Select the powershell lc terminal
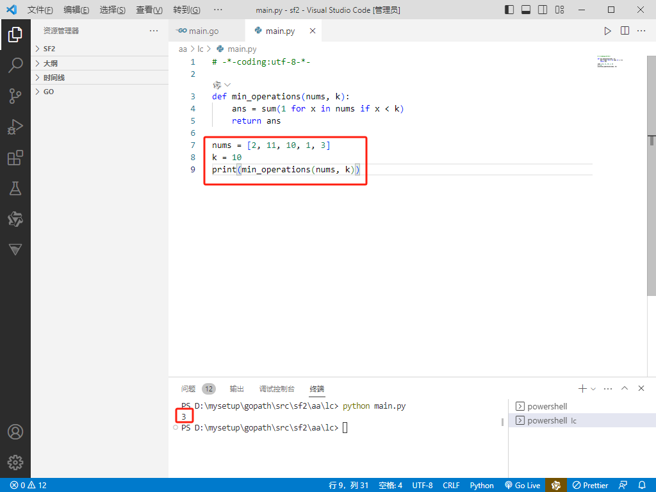The width and height of the screenshot is (656, 492). (582, 420)
